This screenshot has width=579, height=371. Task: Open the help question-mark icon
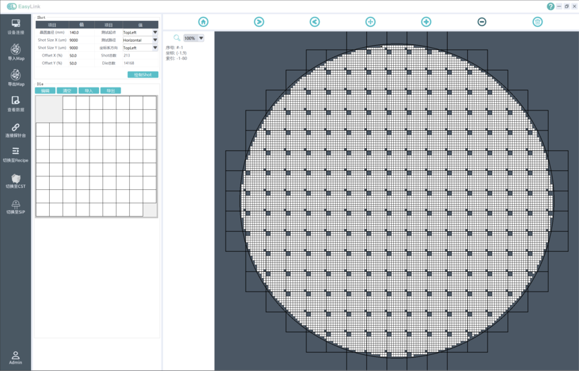[x=551, y=6]
